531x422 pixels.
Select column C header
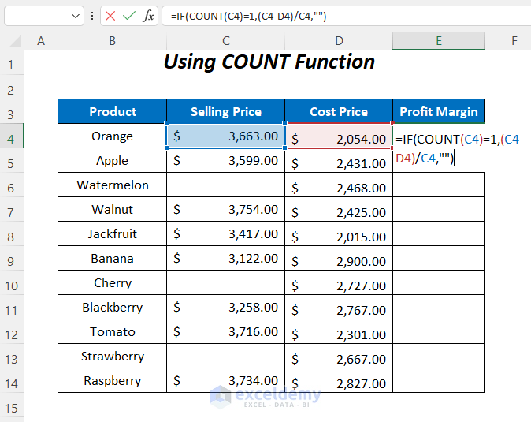point(225,41)
